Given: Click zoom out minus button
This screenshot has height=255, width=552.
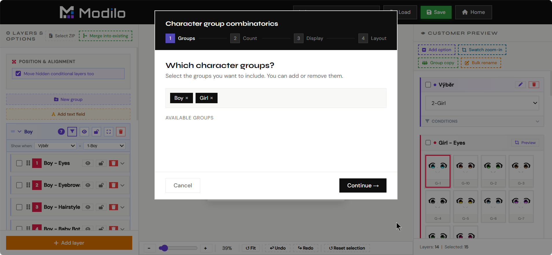Looking at the screenshot, I should click(x=149, y=248).
